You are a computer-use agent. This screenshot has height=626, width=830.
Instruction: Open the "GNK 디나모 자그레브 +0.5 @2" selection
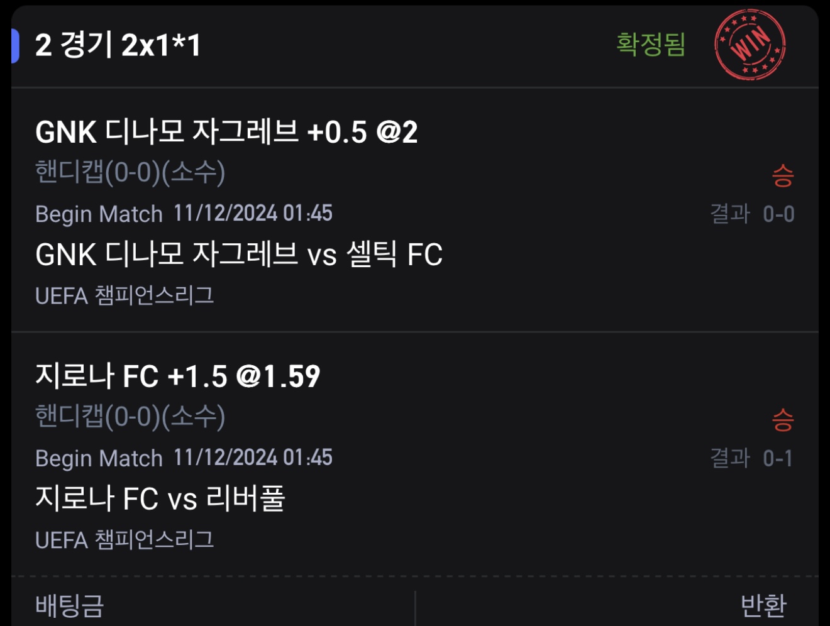click(226, 132)
